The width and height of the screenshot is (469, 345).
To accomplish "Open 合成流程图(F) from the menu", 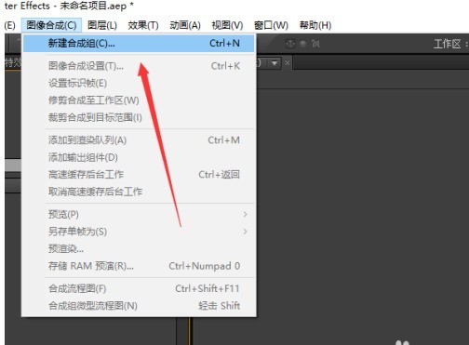I will click(x=139, y=288).
